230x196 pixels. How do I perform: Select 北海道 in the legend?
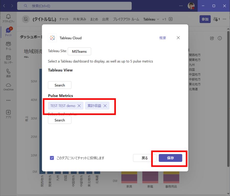[x=193, y=89]
